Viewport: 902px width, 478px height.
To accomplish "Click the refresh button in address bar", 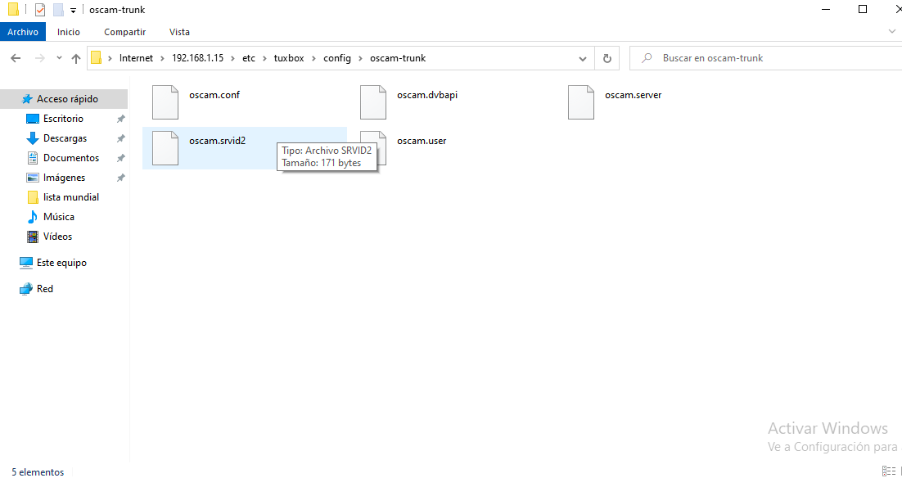I will (607, 59).
